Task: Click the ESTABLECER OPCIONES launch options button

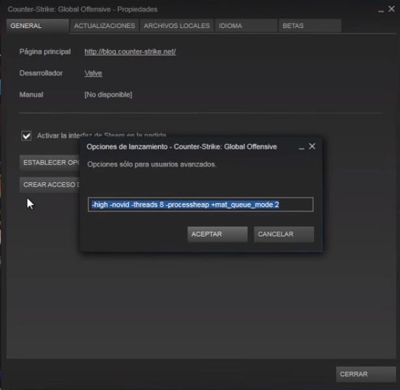Action: coord(50,163)
